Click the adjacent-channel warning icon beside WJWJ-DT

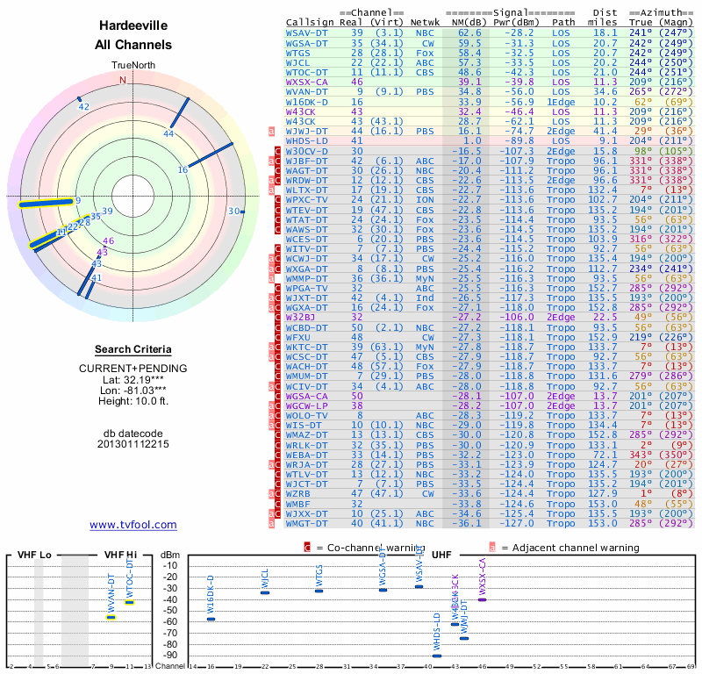[271, 132]
